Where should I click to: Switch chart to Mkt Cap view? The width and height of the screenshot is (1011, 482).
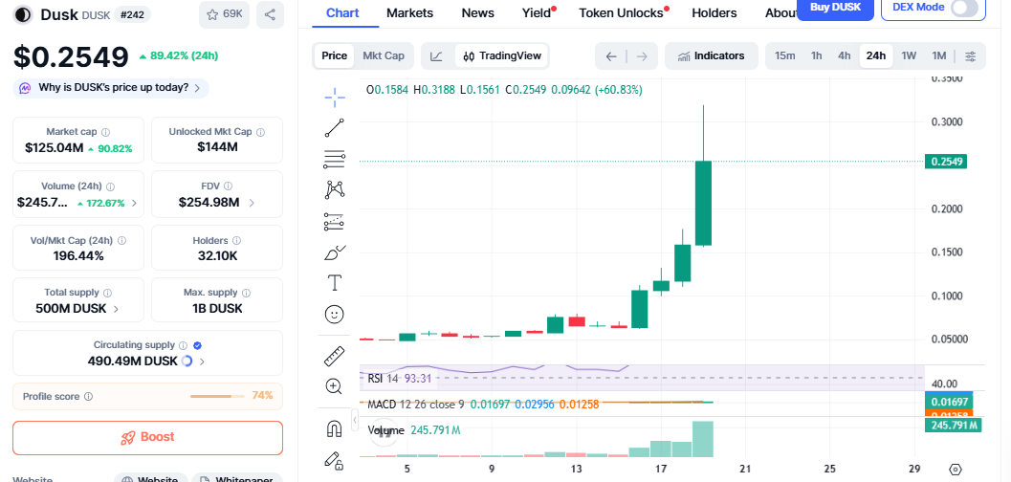tap(384, 55)
